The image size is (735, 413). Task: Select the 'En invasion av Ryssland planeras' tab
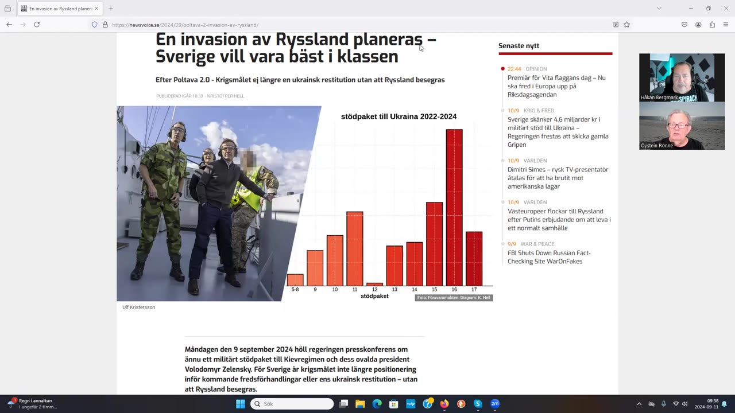tap(60, 9)
